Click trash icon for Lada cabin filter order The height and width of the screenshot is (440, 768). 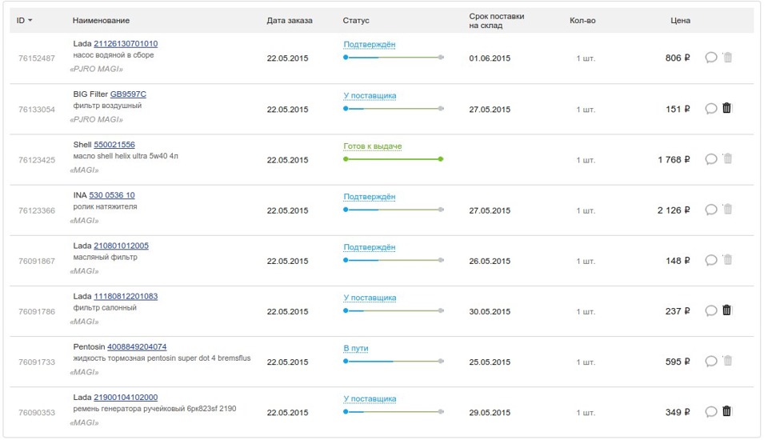coord(726,310)
